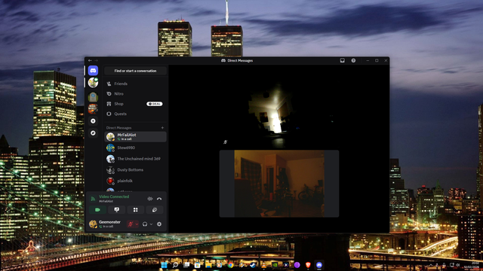Expand microphone input options arrow
This screenshot has width=483, height=271.
[x=137, y=224]
